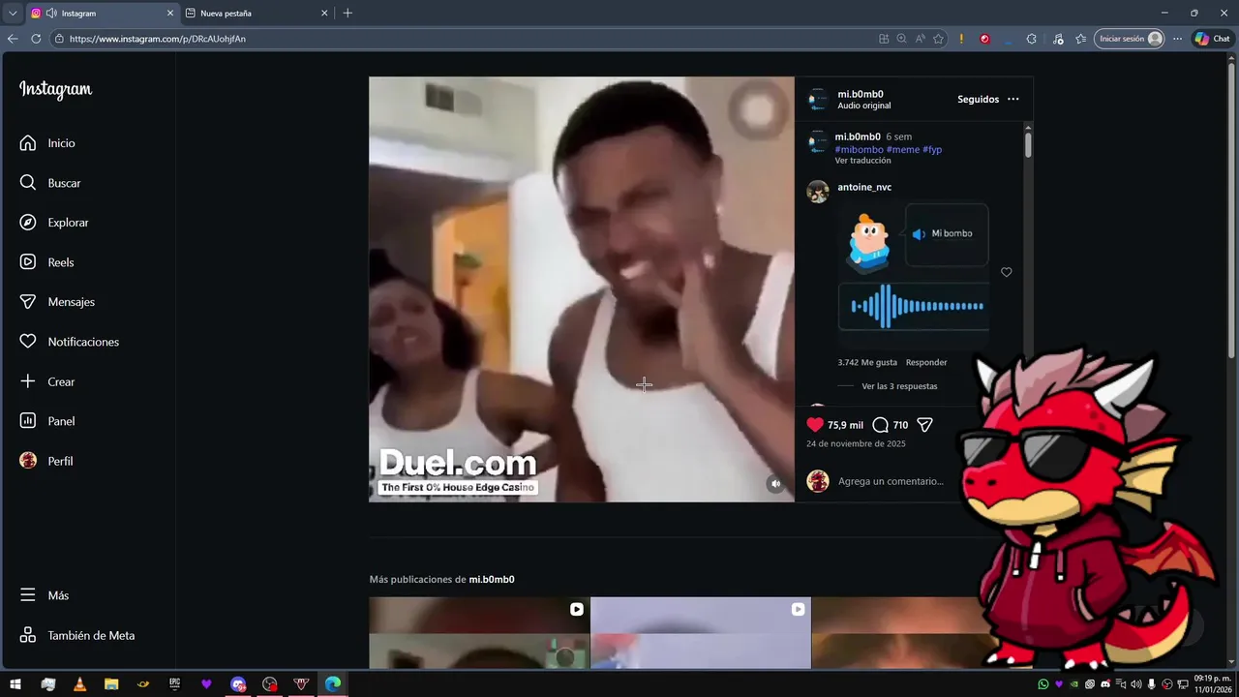Open File Explorer from taskbar
Screen dimensions: 1239x697
pos(111,684)
